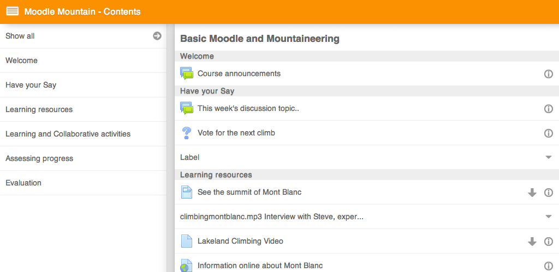The width and height of the screenshot is (559, 272).
Task: Click info icon for Information online about Mont Blanc
Action: pos(548,265)
